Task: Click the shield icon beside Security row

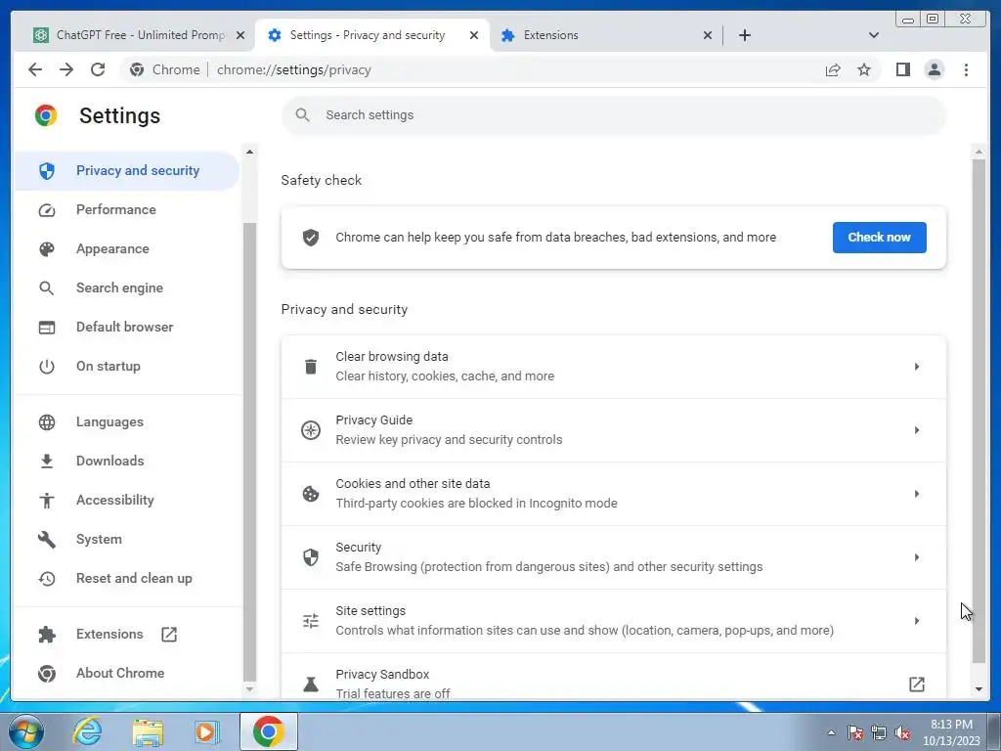Action: (x=311, y=556)
